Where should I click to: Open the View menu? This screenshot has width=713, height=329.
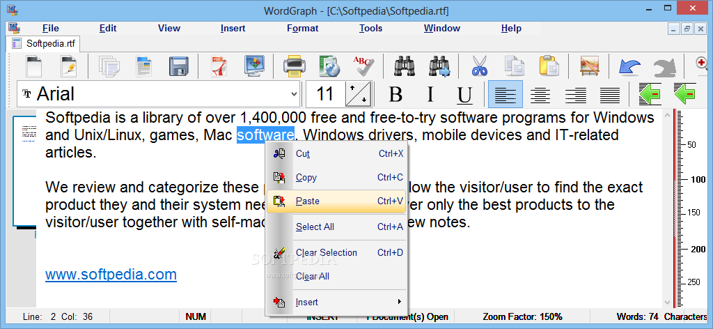pyautogui.click(x=169, y=28)
